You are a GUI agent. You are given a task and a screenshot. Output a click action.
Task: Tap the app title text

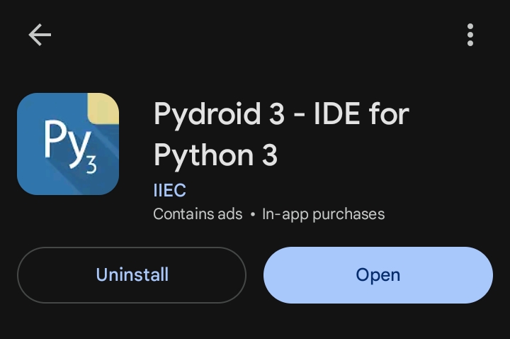tap(281, 135)
